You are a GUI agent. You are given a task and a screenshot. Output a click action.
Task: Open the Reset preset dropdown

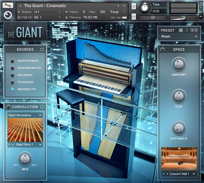[x=179, y=36]
